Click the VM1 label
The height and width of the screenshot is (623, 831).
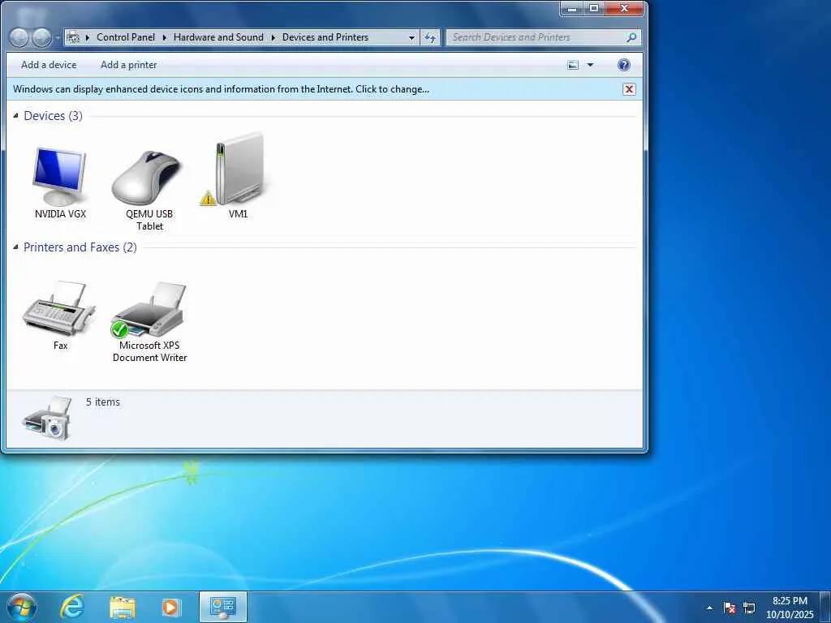(x=238, y=214)
